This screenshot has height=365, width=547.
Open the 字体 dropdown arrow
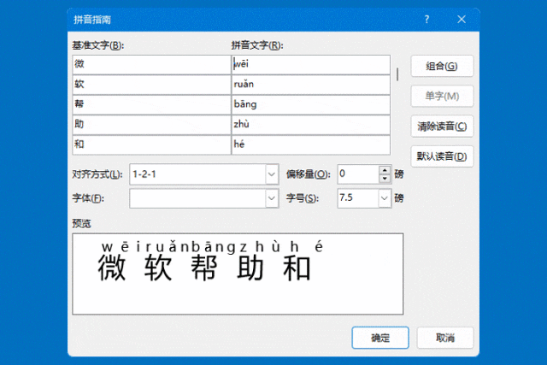coord(272,198)
